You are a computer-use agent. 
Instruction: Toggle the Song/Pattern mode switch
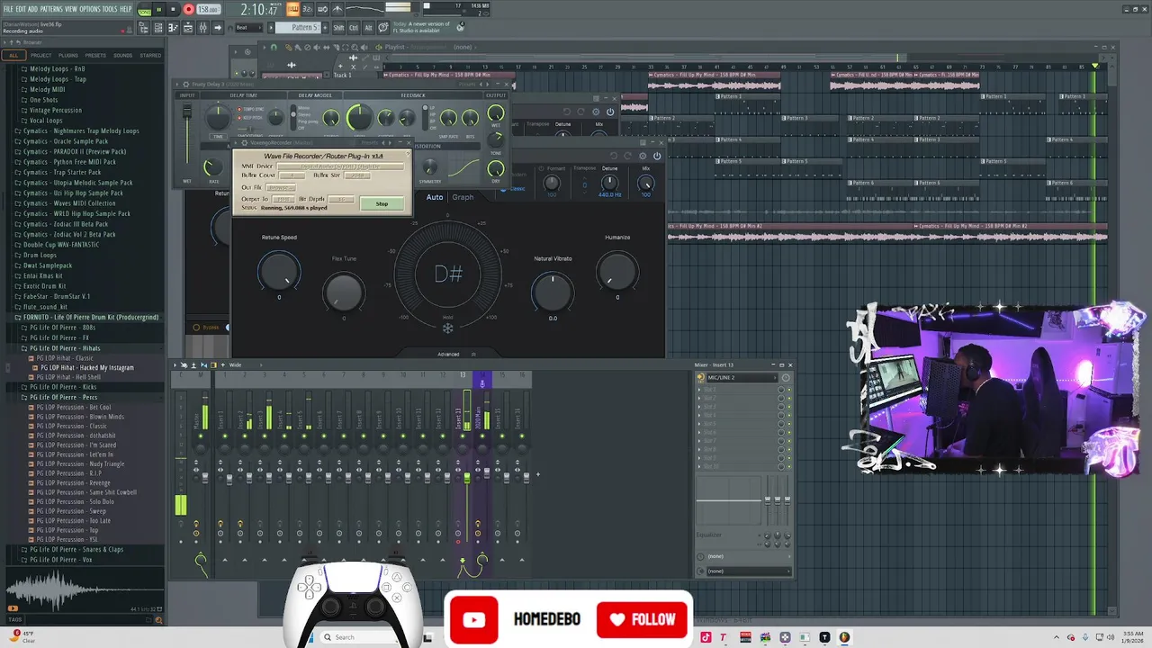click(x=144, y=9)
